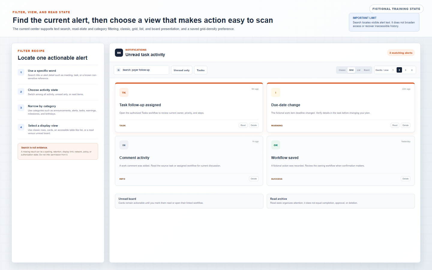Image resolution: width=432 pixels, height=270 pixels.
Task: Open the Task follow-up assigned card title
Action: click(140, 105)
